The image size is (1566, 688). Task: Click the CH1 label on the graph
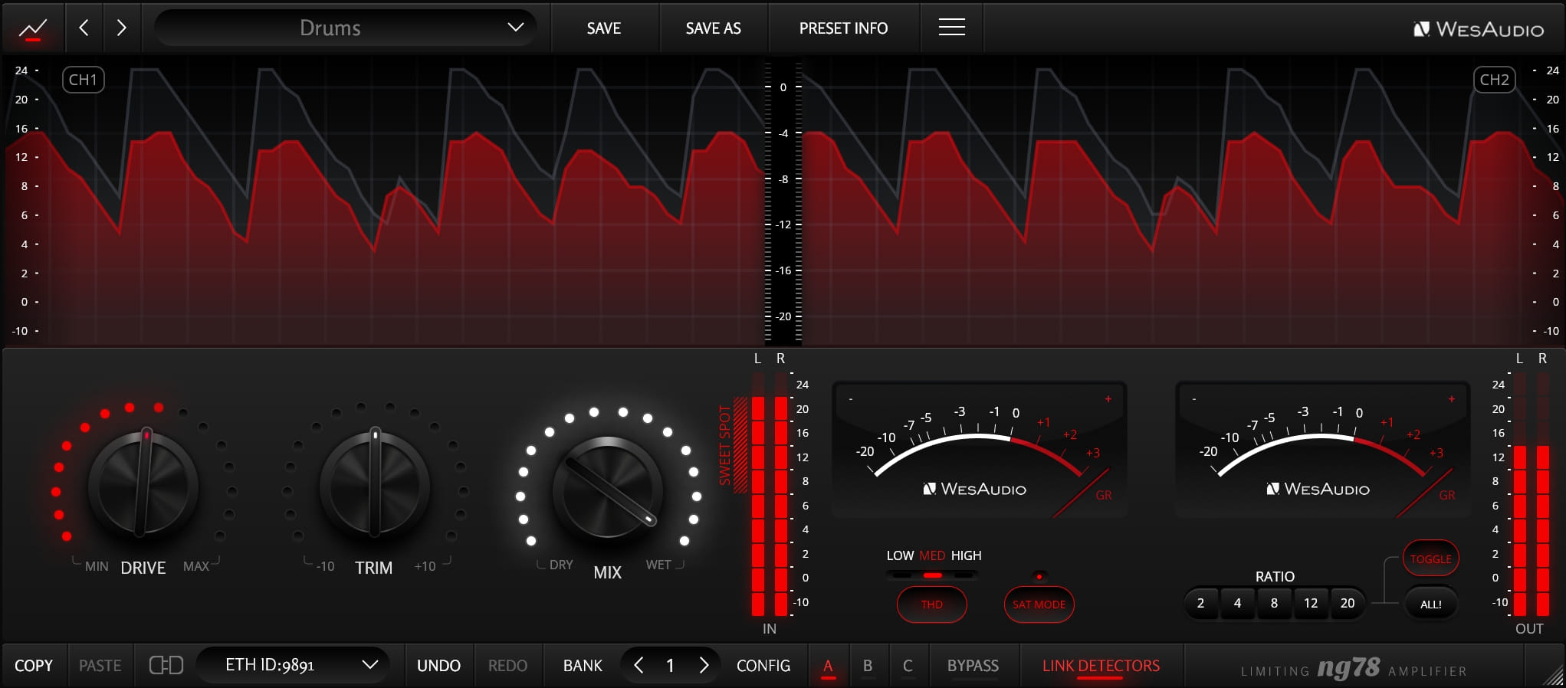(x=83, y=80)
